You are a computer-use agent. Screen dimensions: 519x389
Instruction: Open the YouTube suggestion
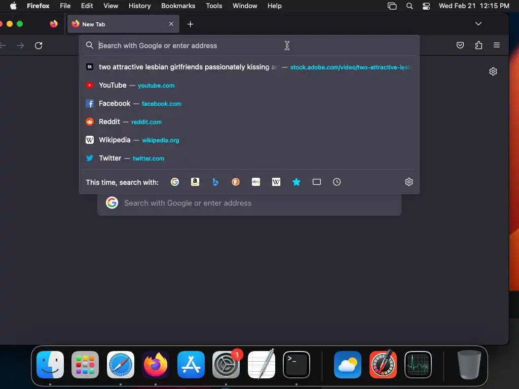[x=249, y=85]
